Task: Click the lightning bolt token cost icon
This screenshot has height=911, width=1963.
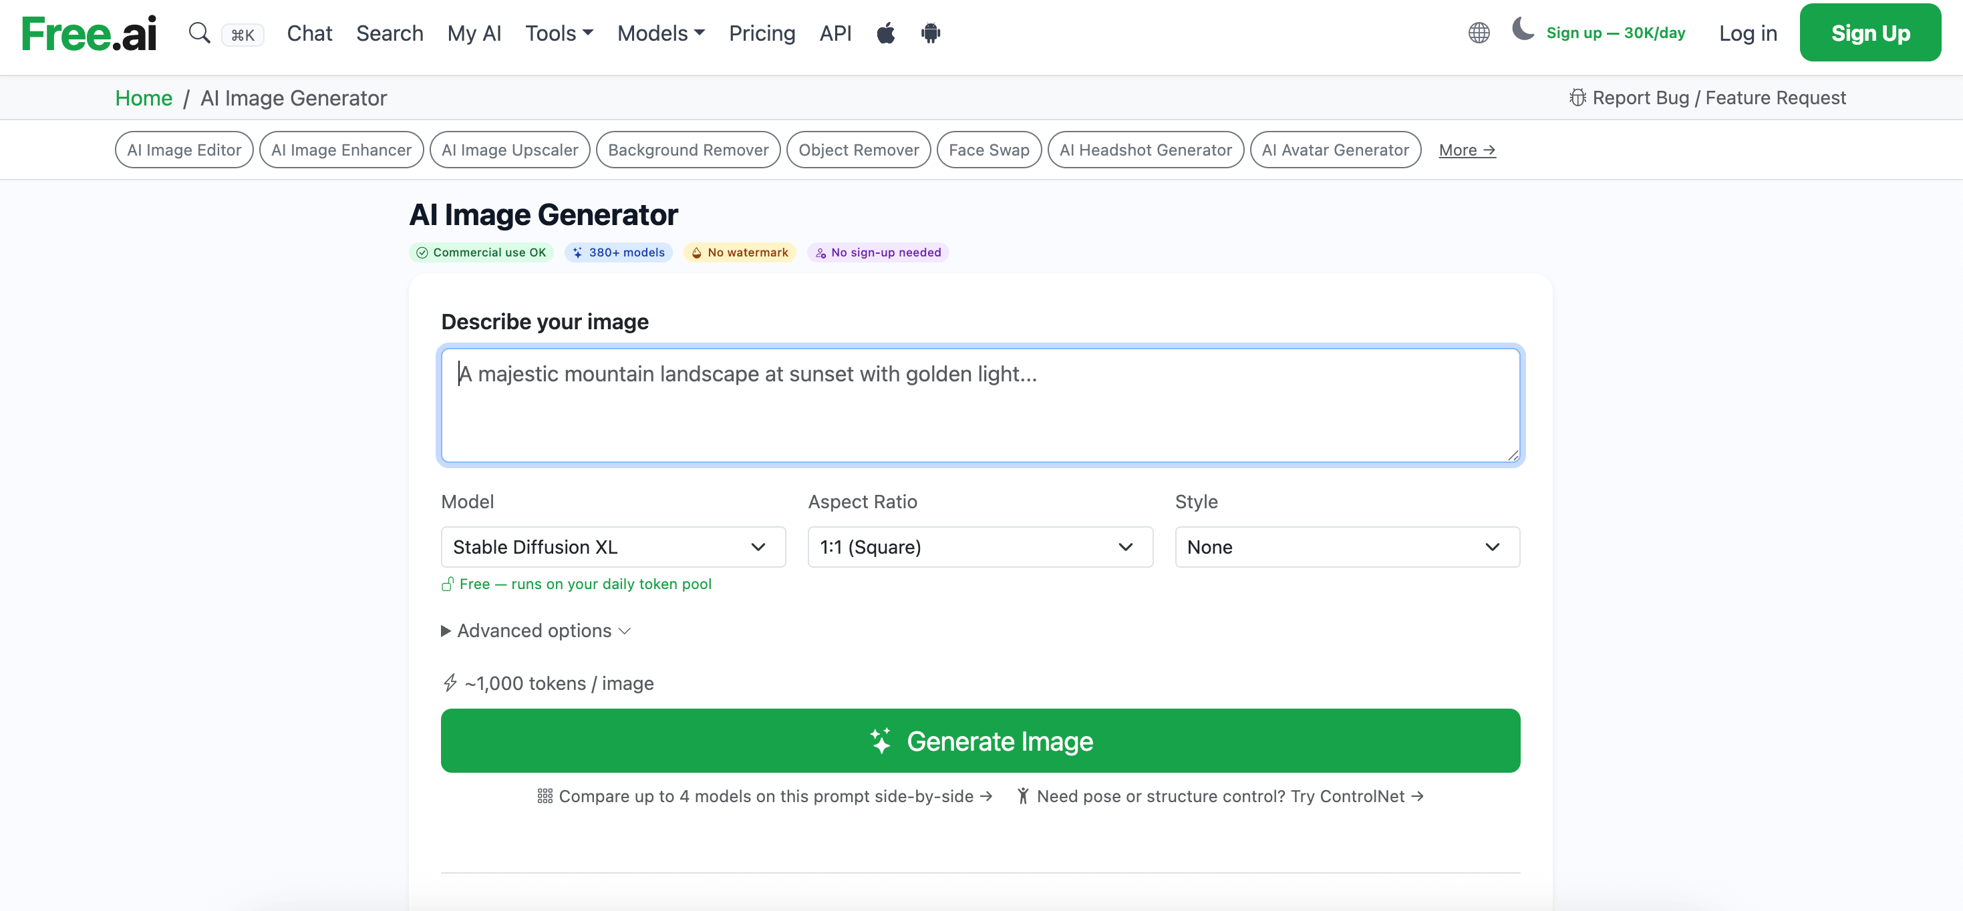Action: [450, 683]
